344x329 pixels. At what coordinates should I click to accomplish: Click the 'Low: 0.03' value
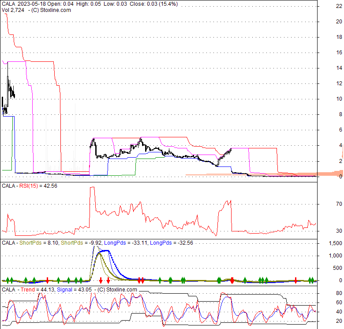(115, 4)
